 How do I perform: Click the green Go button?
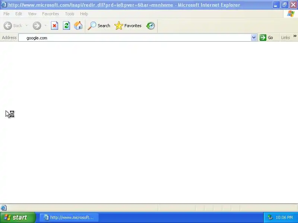pyautogui.click(x=266, y=38)
